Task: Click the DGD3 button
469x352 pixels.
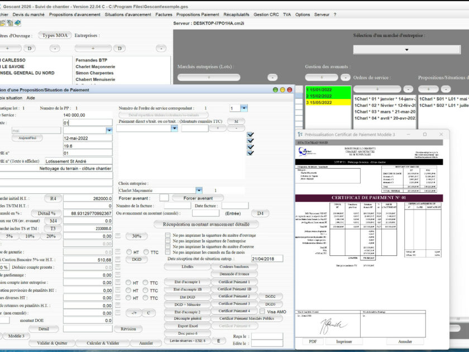Action: pyautogui.click(x=270, y=304)
